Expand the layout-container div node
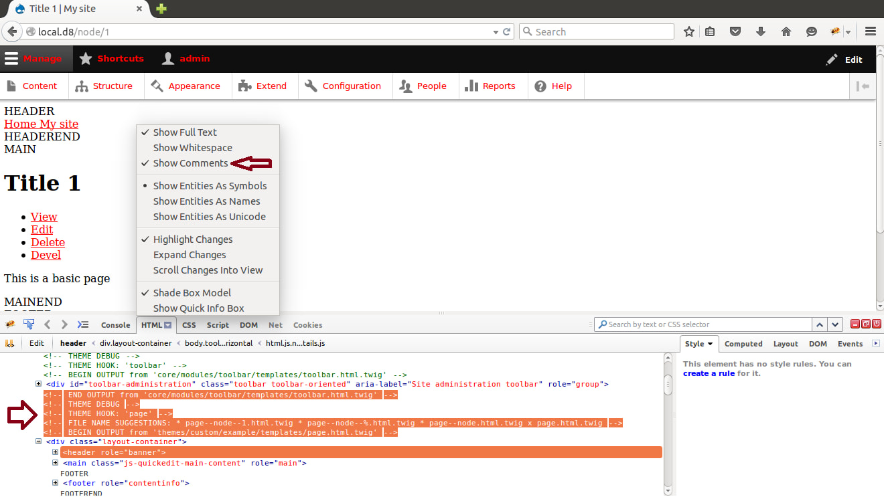 [x=39, y=441]
